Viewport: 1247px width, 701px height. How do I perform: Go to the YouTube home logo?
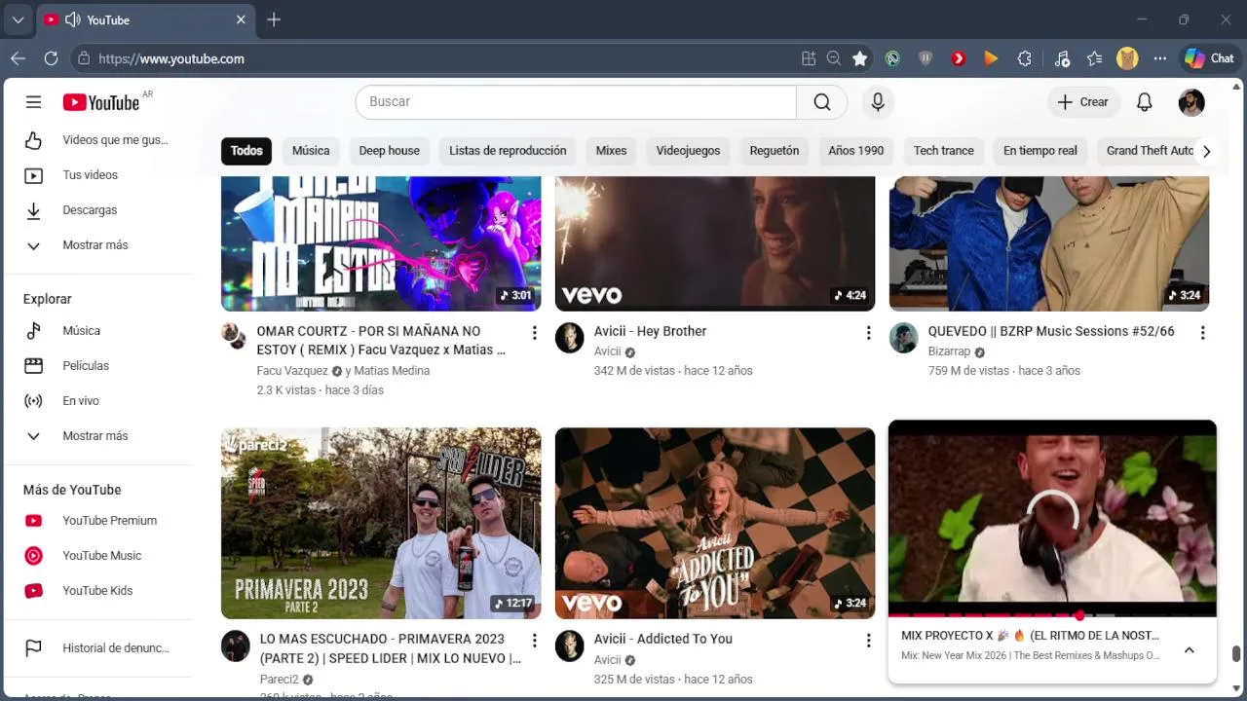(101, 102)
